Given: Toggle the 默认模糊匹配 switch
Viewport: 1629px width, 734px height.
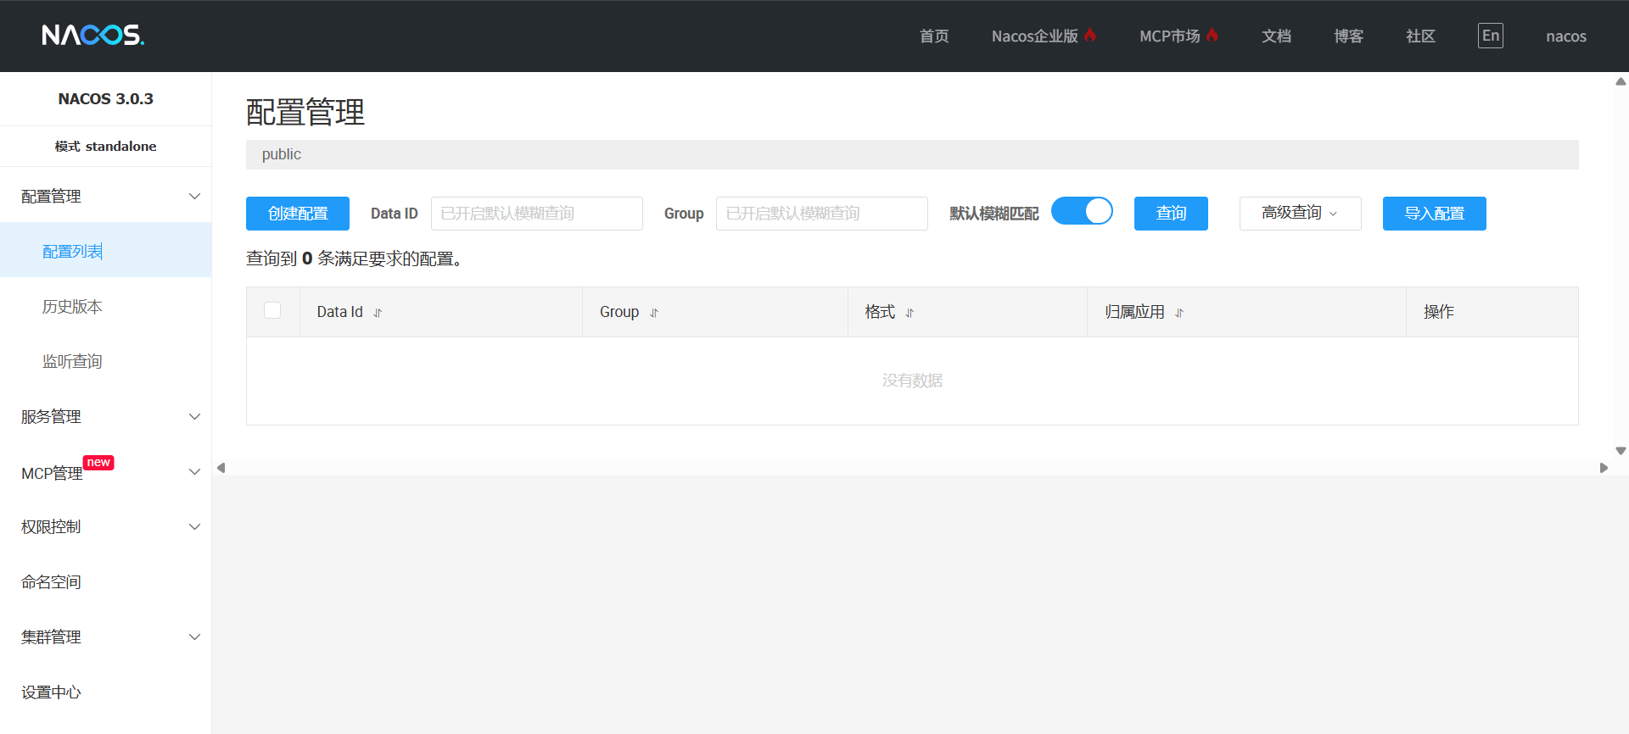Looking at the screenshot, I should pos(1082,211).
